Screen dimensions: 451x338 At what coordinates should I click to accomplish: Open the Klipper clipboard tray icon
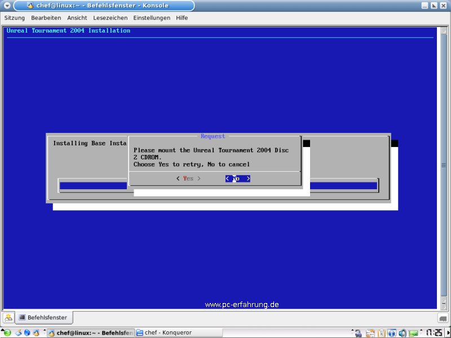coord(381,332)
